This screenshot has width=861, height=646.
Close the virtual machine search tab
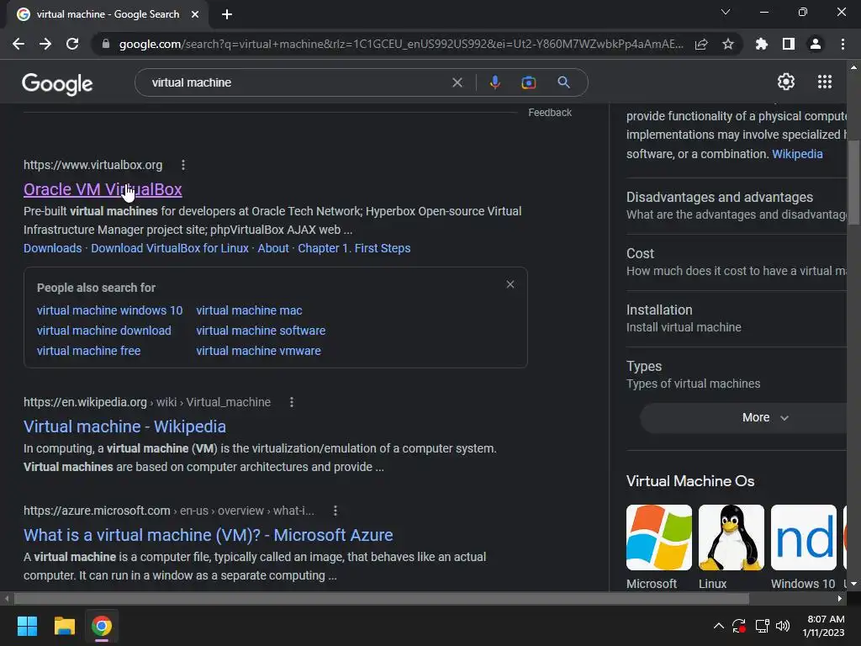click(x=195, y=14)
